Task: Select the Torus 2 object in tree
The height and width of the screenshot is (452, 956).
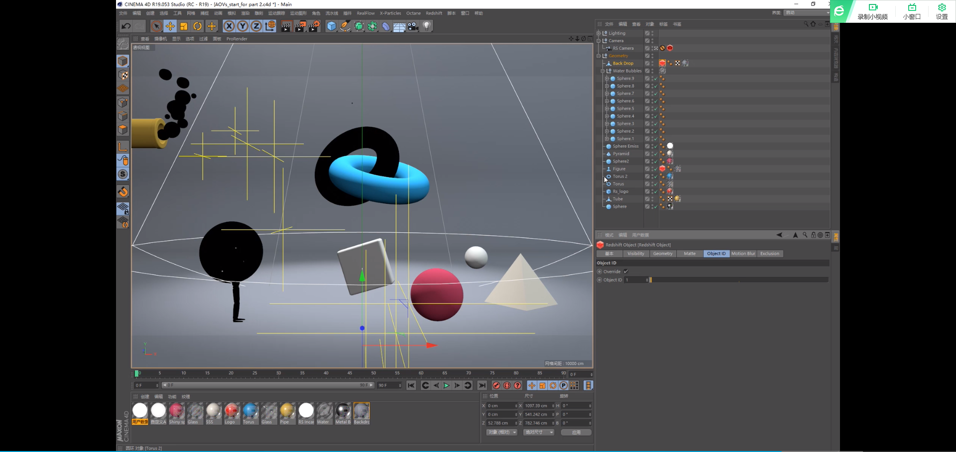Action: (620, 177)
